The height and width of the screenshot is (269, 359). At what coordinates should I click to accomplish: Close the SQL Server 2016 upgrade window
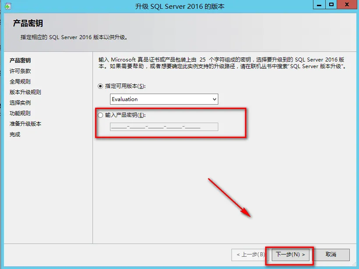tap(347, 4)
